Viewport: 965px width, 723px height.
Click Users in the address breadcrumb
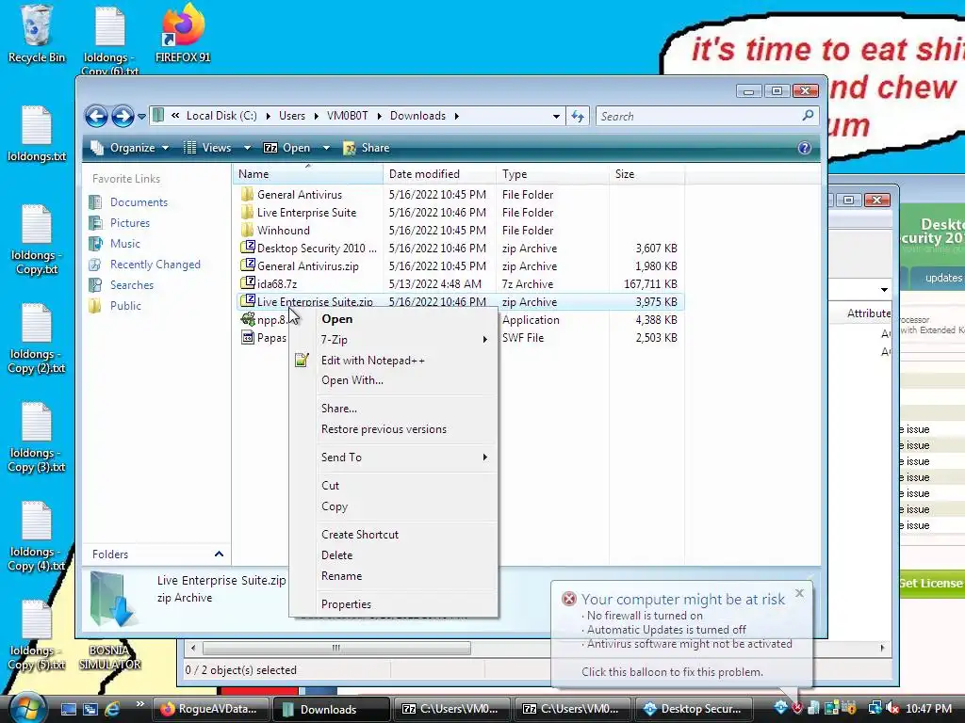tap(292, 116)
